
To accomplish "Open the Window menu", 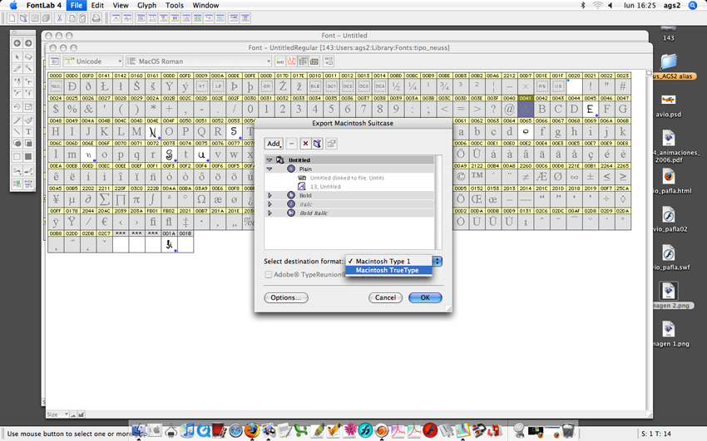I will tap(205, 6).
